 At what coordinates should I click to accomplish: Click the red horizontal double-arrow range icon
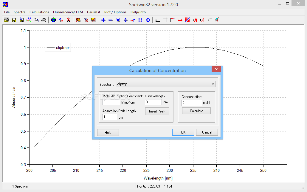pos(180,20)
